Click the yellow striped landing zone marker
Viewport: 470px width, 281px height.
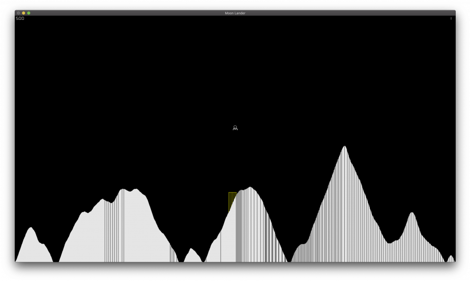tap(232, 201)
